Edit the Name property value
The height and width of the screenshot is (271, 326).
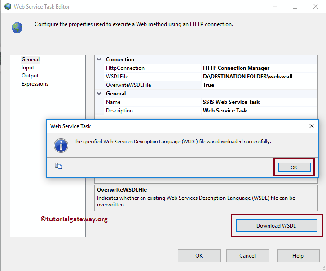(x=231, y=102)
